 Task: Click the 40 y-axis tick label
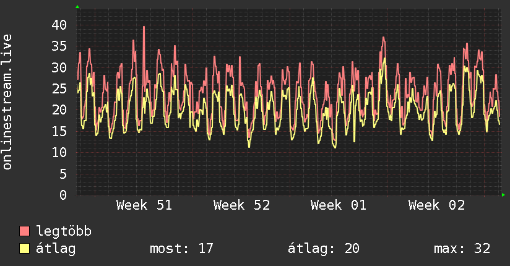(59, 25)
